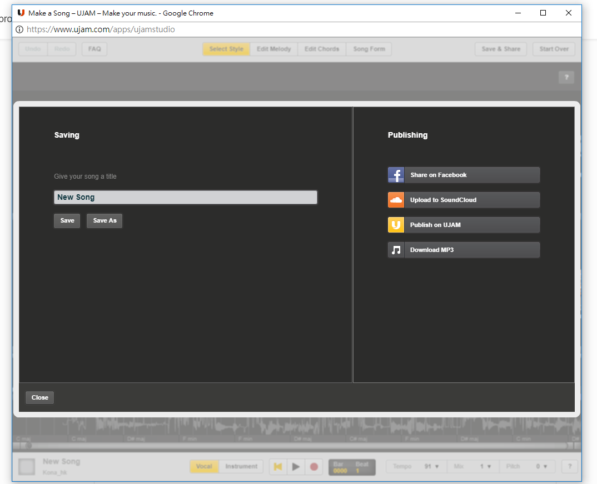
Task: Play the song
Action: 296,466
